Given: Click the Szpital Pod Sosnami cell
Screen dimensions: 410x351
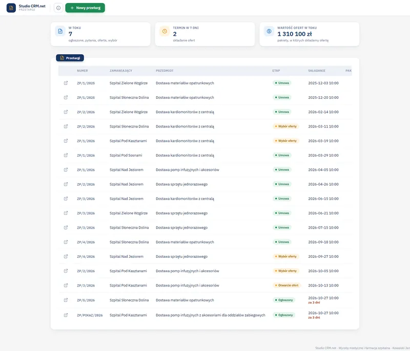Looking at the screenshot, I should (x=126, y=155).
